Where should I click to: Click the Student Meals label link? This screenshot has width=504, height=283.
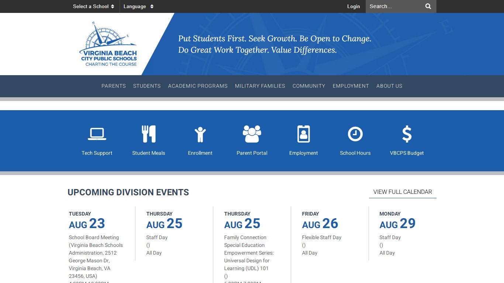click(149, 153)
